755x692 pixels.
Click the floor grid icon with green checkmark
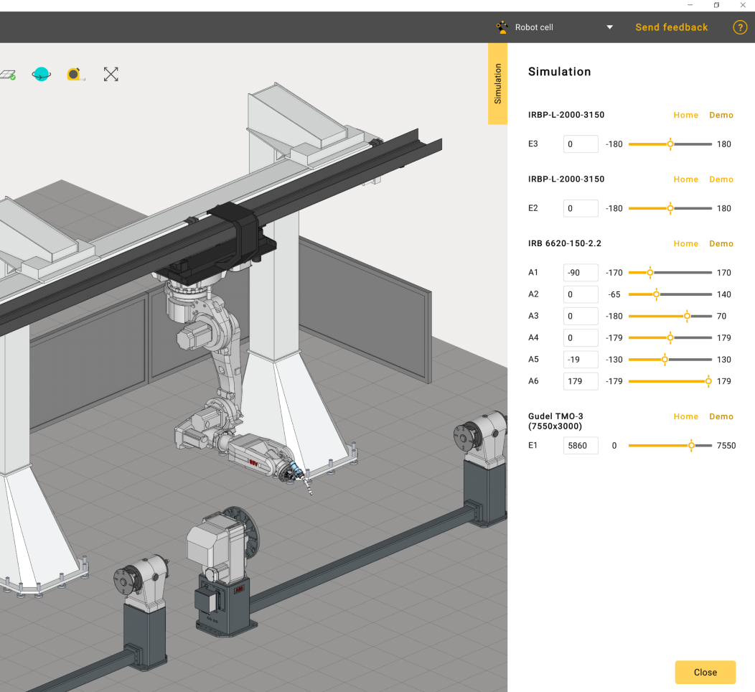coord(8,75)
